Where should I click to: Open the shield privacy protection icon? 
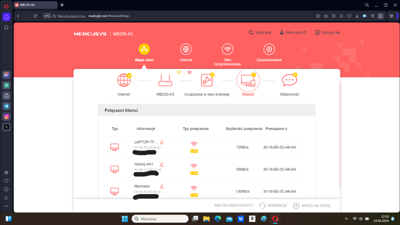tap(334, 16)
